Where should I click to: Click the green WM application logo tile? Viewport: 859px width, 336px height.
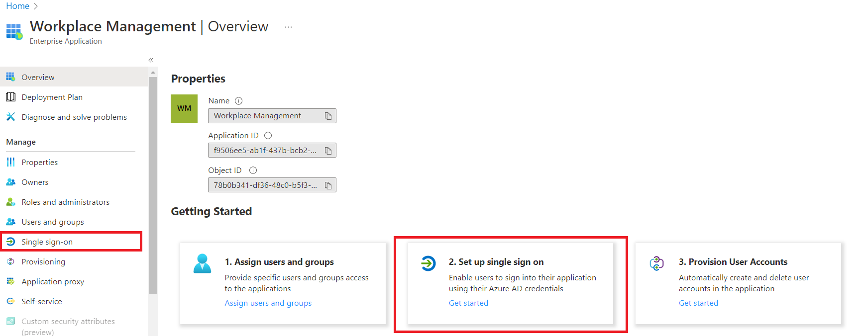coord(184,108)
